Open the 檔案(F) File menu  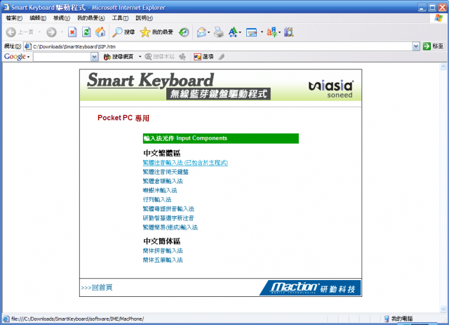tap(14, 18)
